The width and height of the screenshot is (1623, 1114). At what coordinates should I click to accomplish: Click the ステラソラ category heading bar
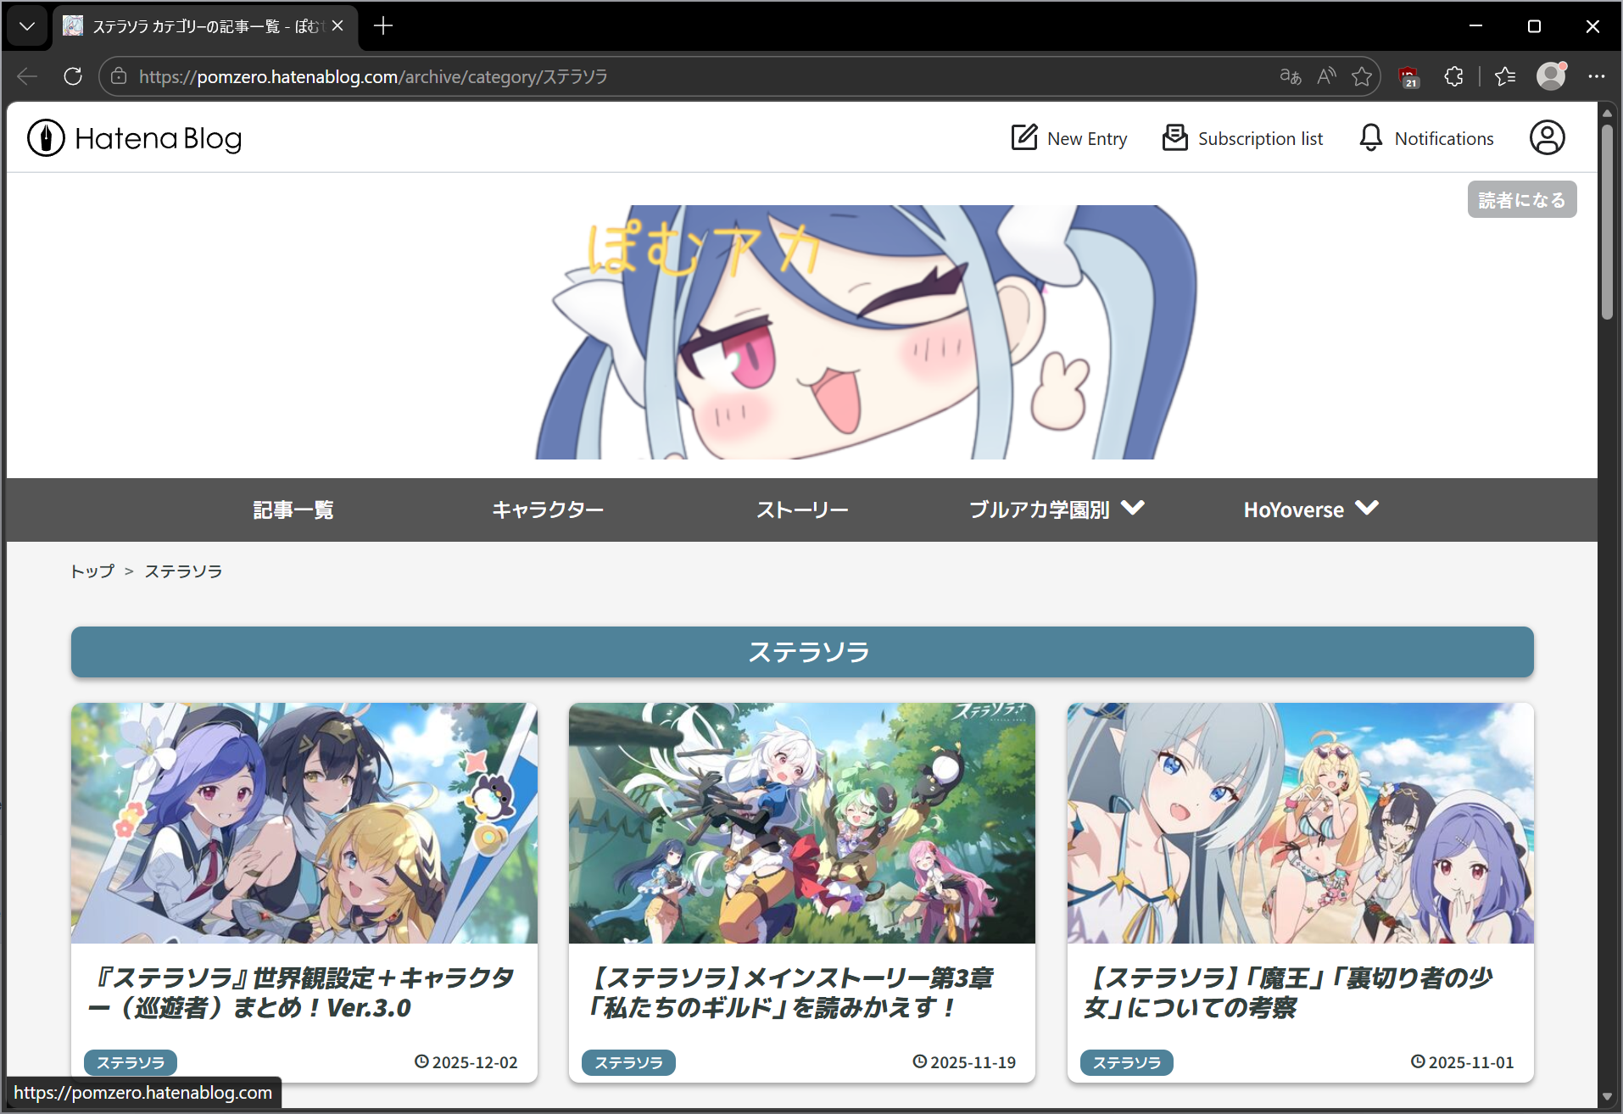click(x=802, y=652)
